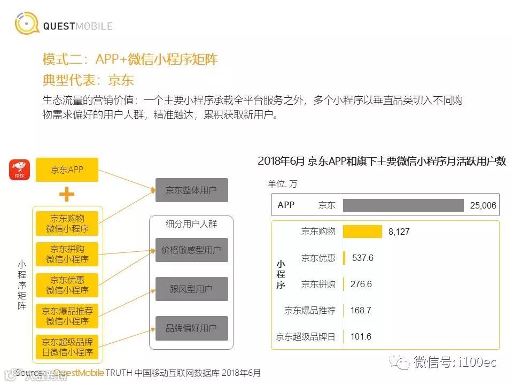Select the 京东优惠微信小程序 box
This screenshot has width=513, height=385.
pyautogui.click(x=67, y=285)
